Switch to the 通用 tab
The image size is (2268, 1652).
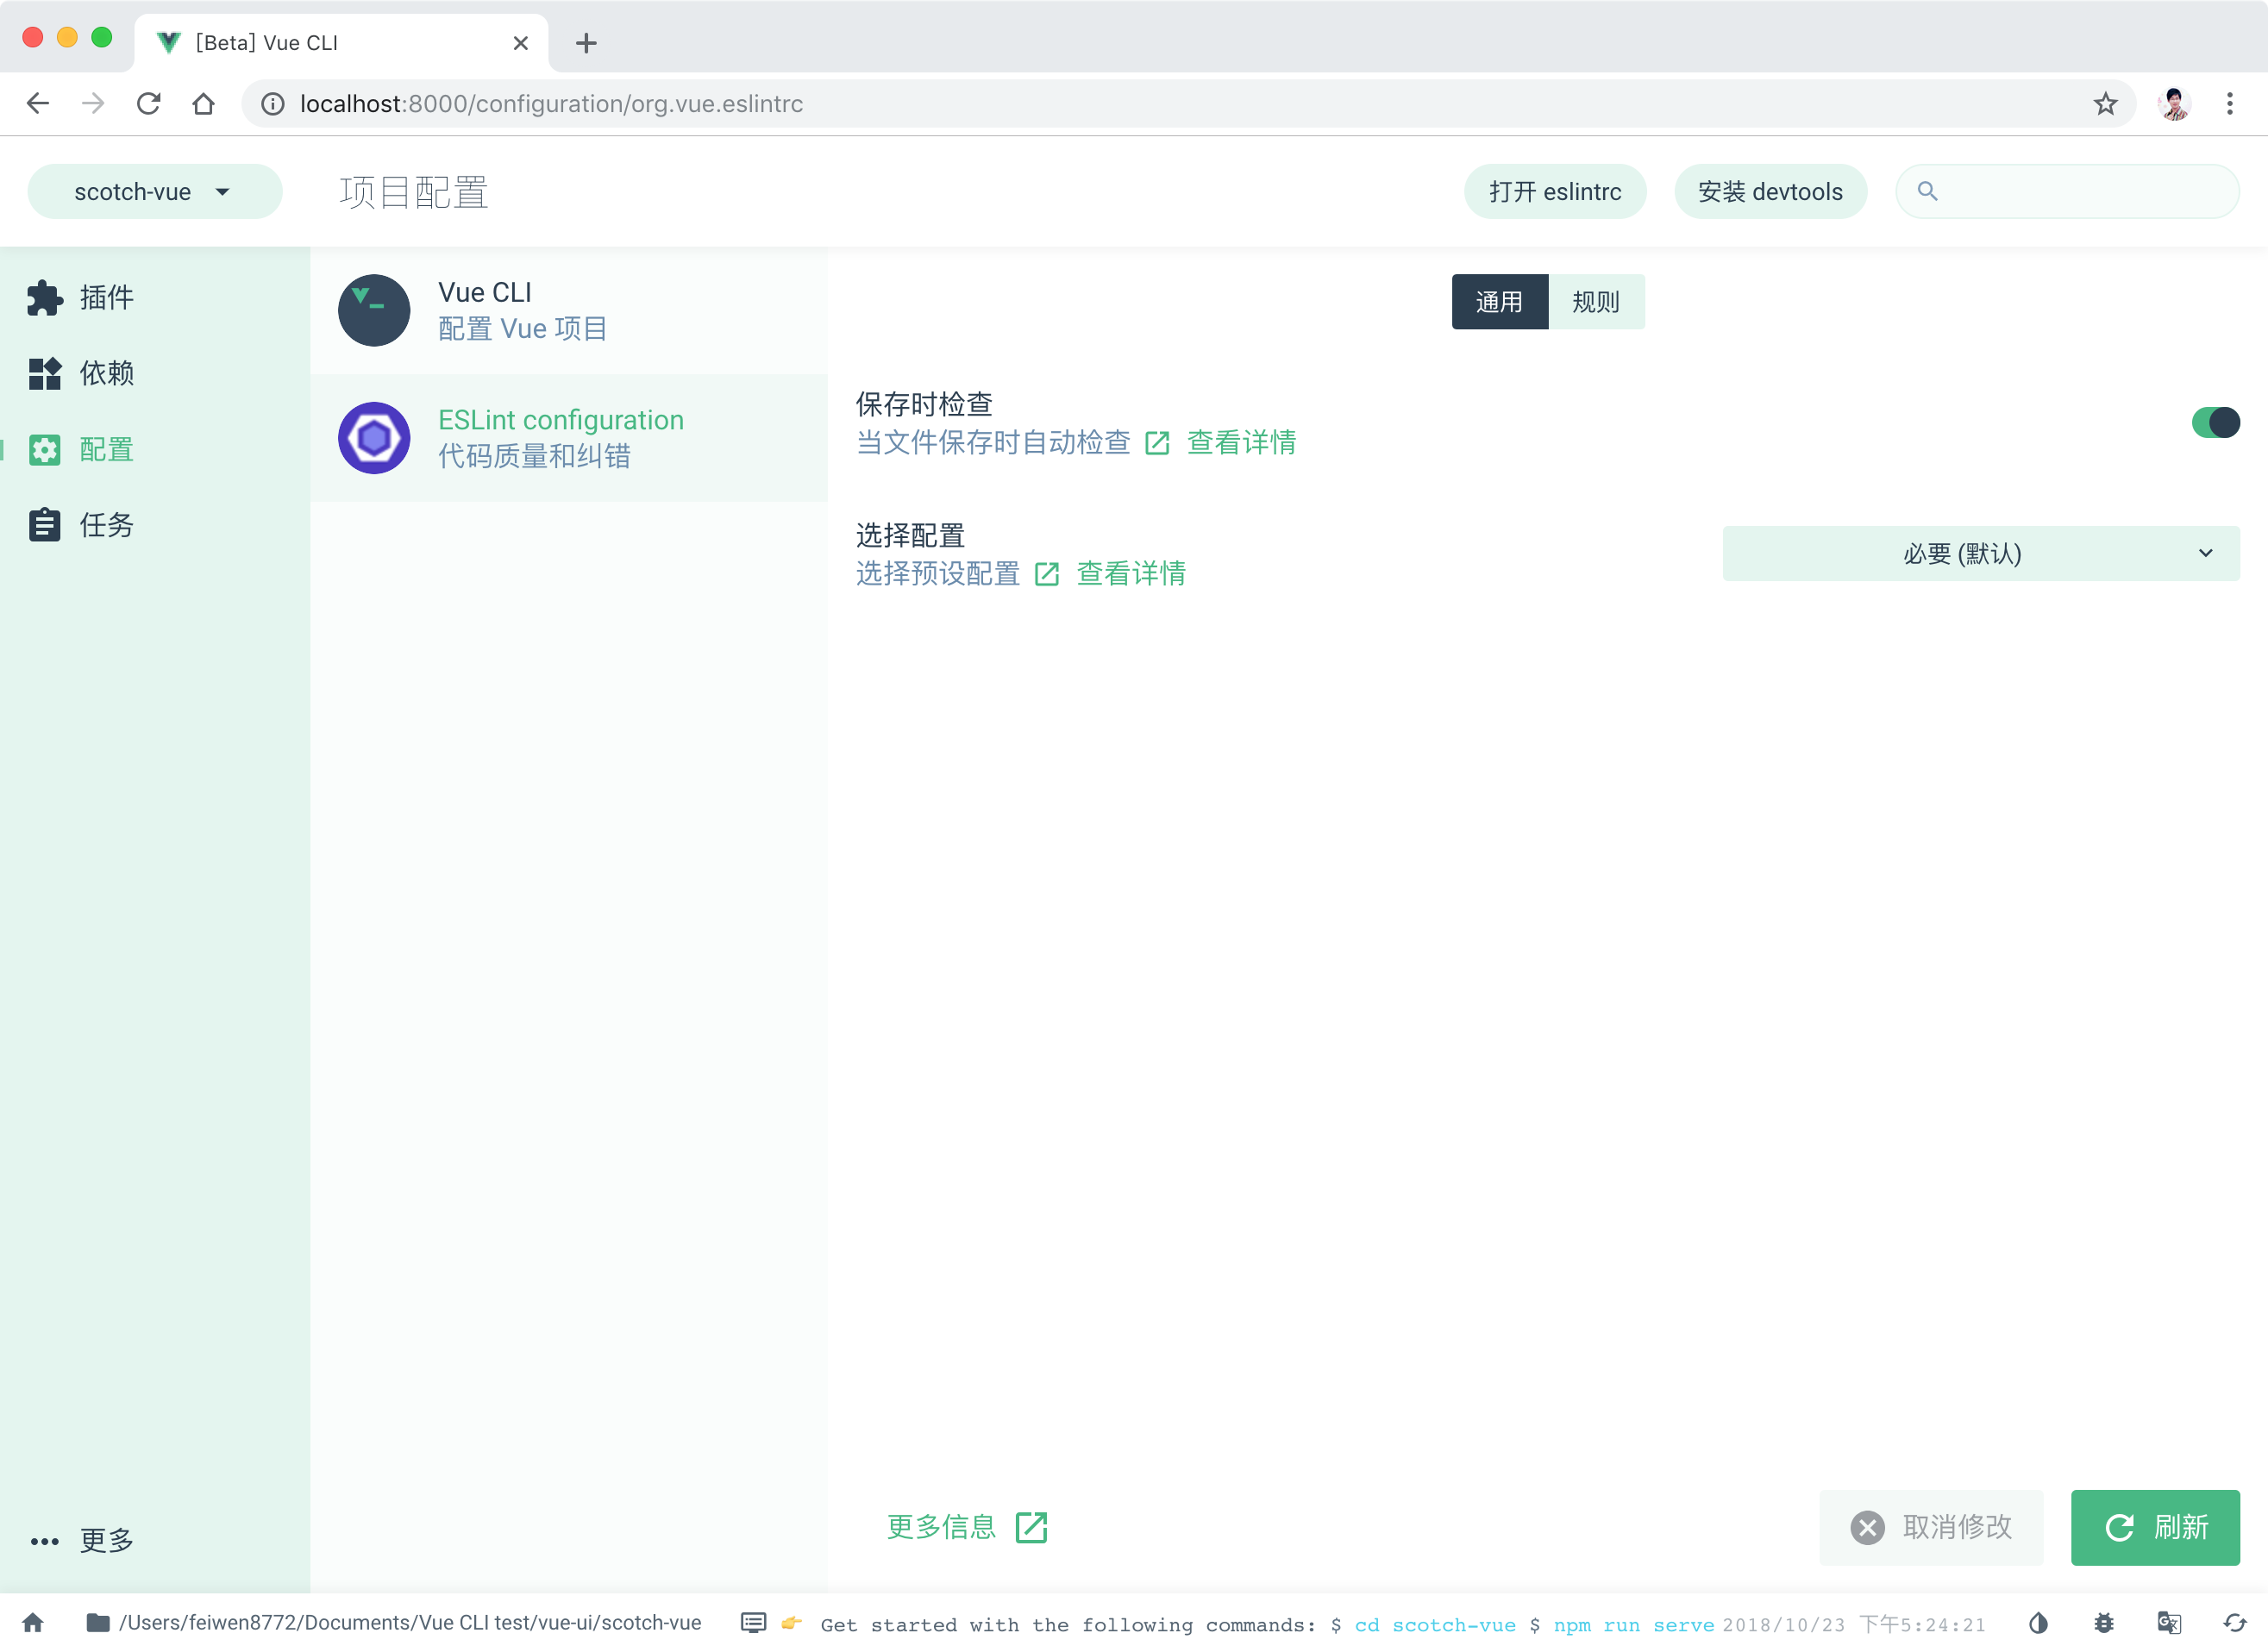[x=1499, y=301]
